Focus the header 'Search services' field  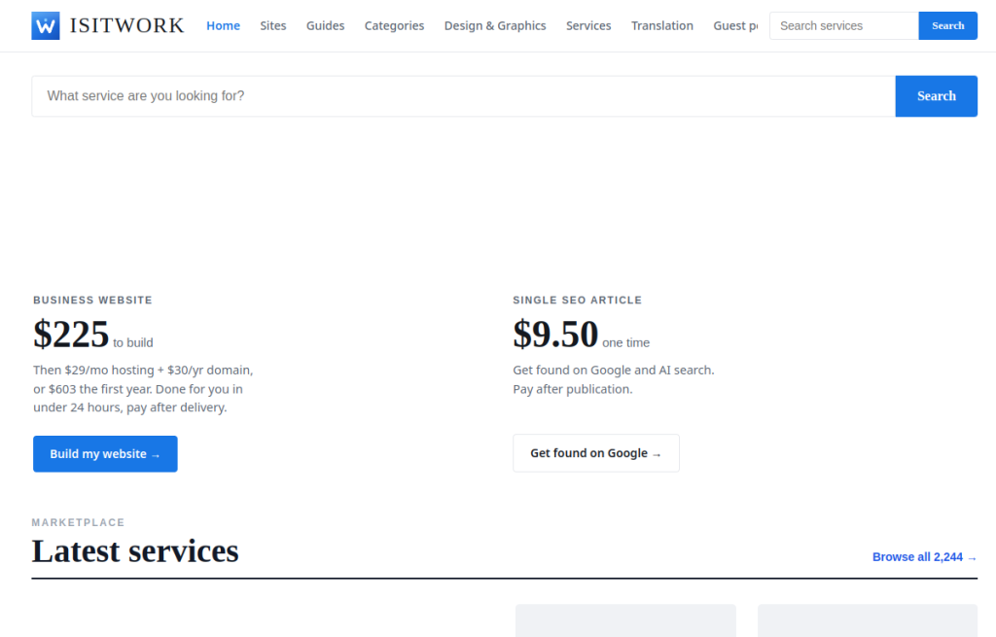[844, 26]
